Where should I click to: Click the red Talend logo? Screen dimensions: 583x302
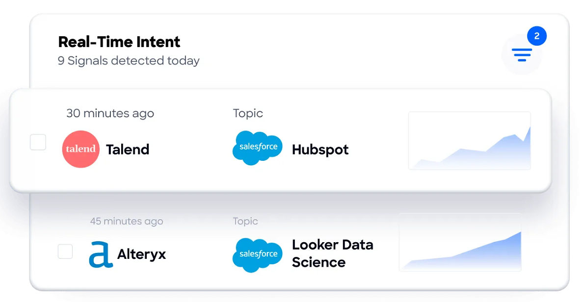tap(80, 149)
